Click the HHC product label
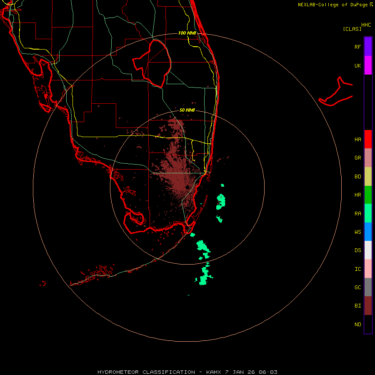Image resolution: width=375 pixels, height=375 pixels. [x=366, y=25]
